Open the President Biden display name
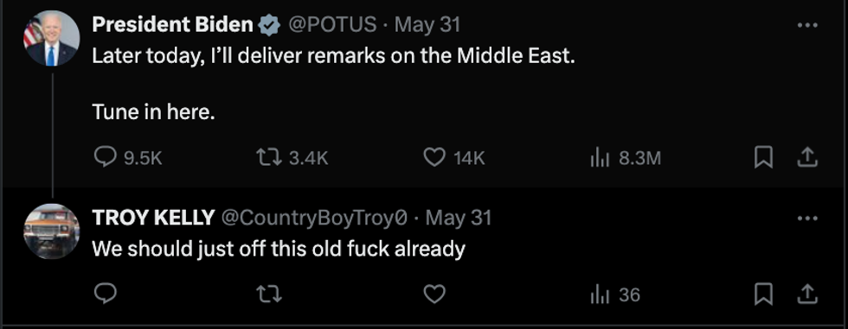The image size is (848, 329). click(172, 24)
